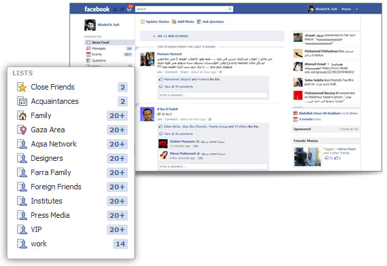Open friend requests icon in Facebook header
This screenshot has height=266, width=387.
tap(115, 9)
